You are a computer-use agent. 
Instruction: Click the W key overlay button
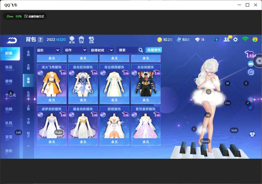[228, 83]
